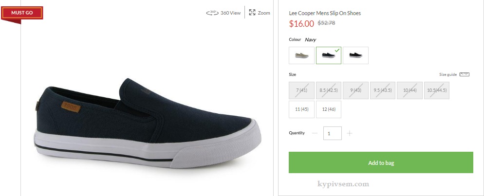The height and width of the screenshot is (196, 484).
Task: Open the 360 View rotation icon
Action: [x=212, y=13]
